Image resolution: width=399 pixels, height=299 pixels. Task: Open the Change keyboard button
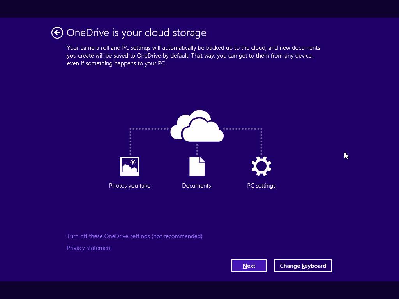(303, 266)
